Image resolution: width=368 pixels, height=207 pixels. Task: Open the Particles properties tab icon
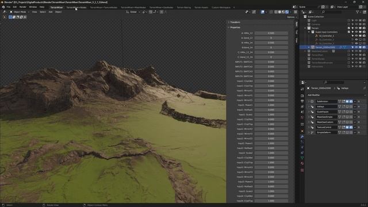tap(302, 142)
